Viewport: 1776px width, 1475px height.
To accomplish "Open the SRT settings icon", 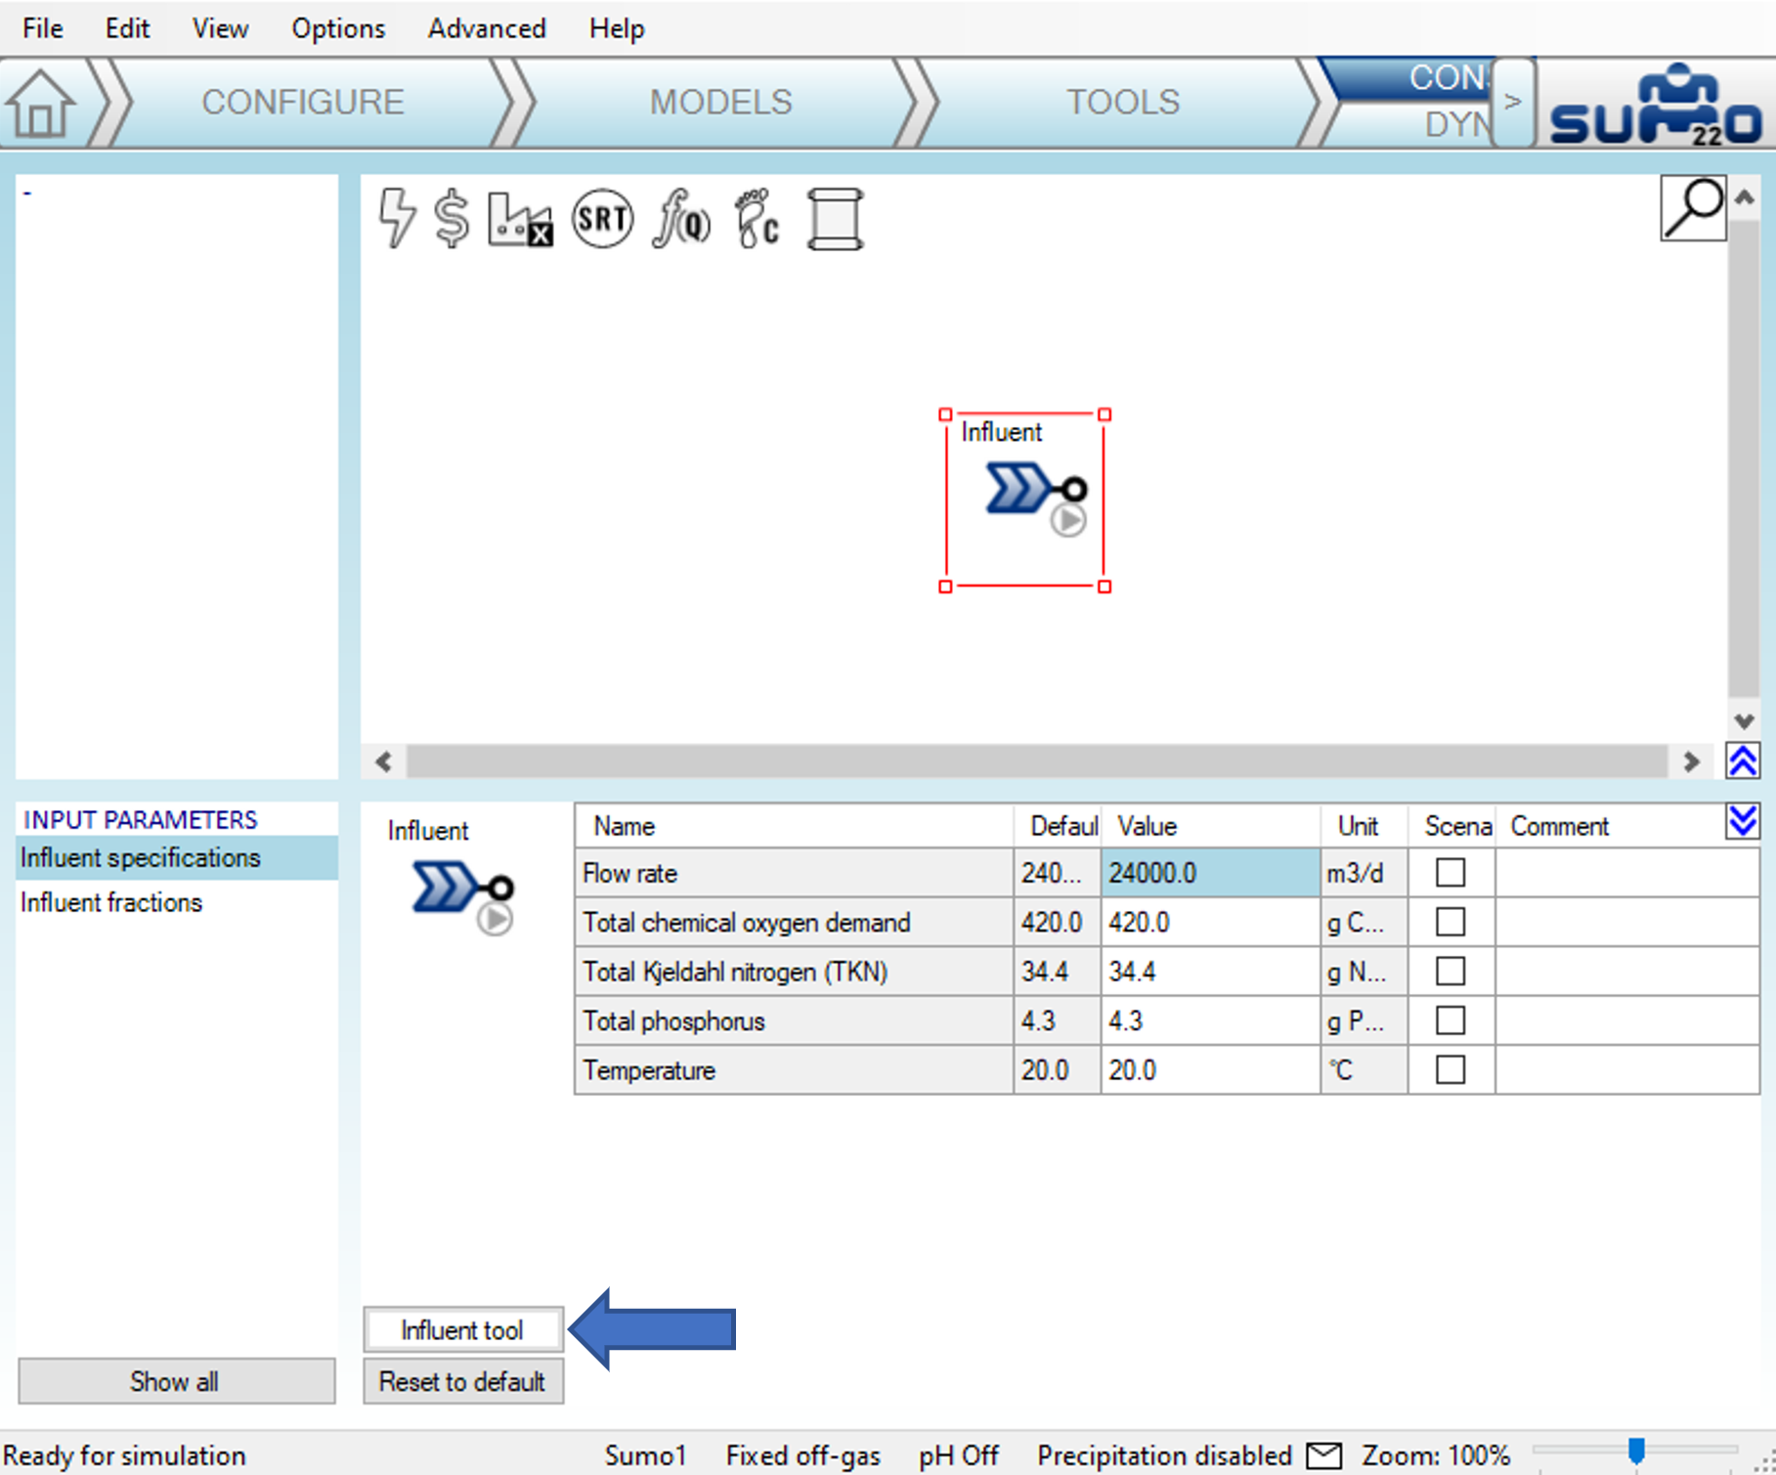I will pos(602,218).
